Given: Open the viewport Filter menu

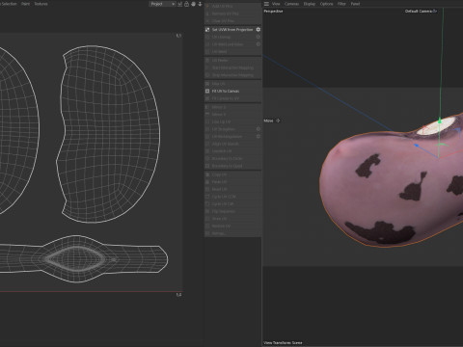Looking at the screenshot, I should click(x=341, y=4).
